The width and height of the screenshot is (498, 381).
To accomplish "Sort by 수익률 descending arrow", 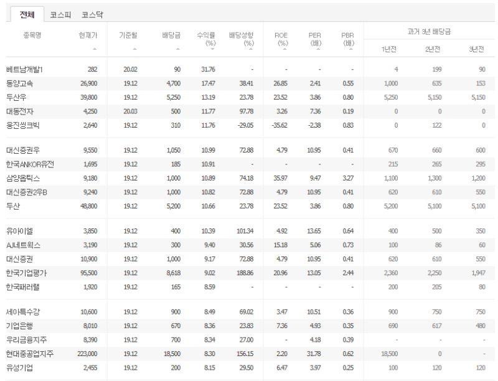I will 212,49.
